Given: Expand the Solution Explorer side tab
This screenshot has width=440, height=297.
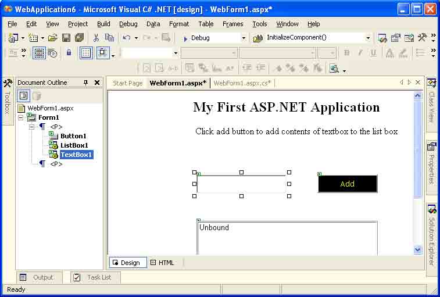Looking at the screenshot, I should coord(431,239).
